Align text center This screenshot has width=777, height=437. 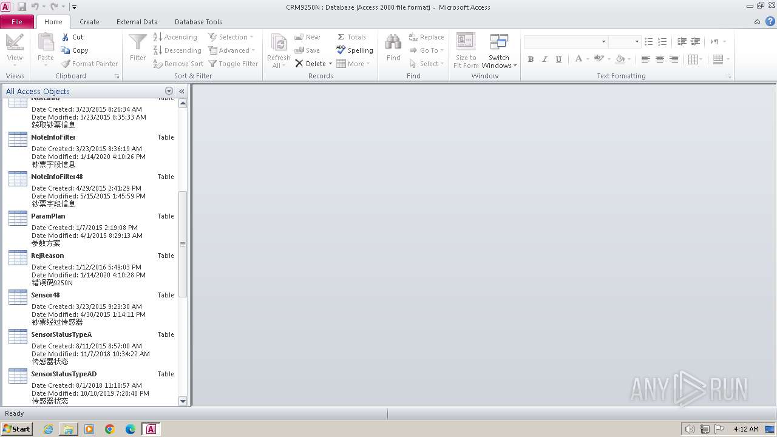pyautogui.click(x=659, y=59)
